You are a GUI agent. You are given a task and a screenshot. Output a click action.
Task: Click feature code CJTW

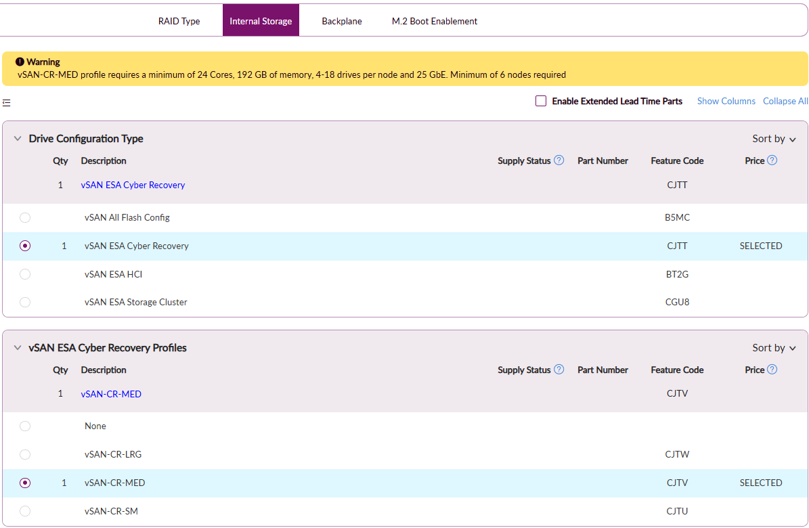(x=677, y=454)
